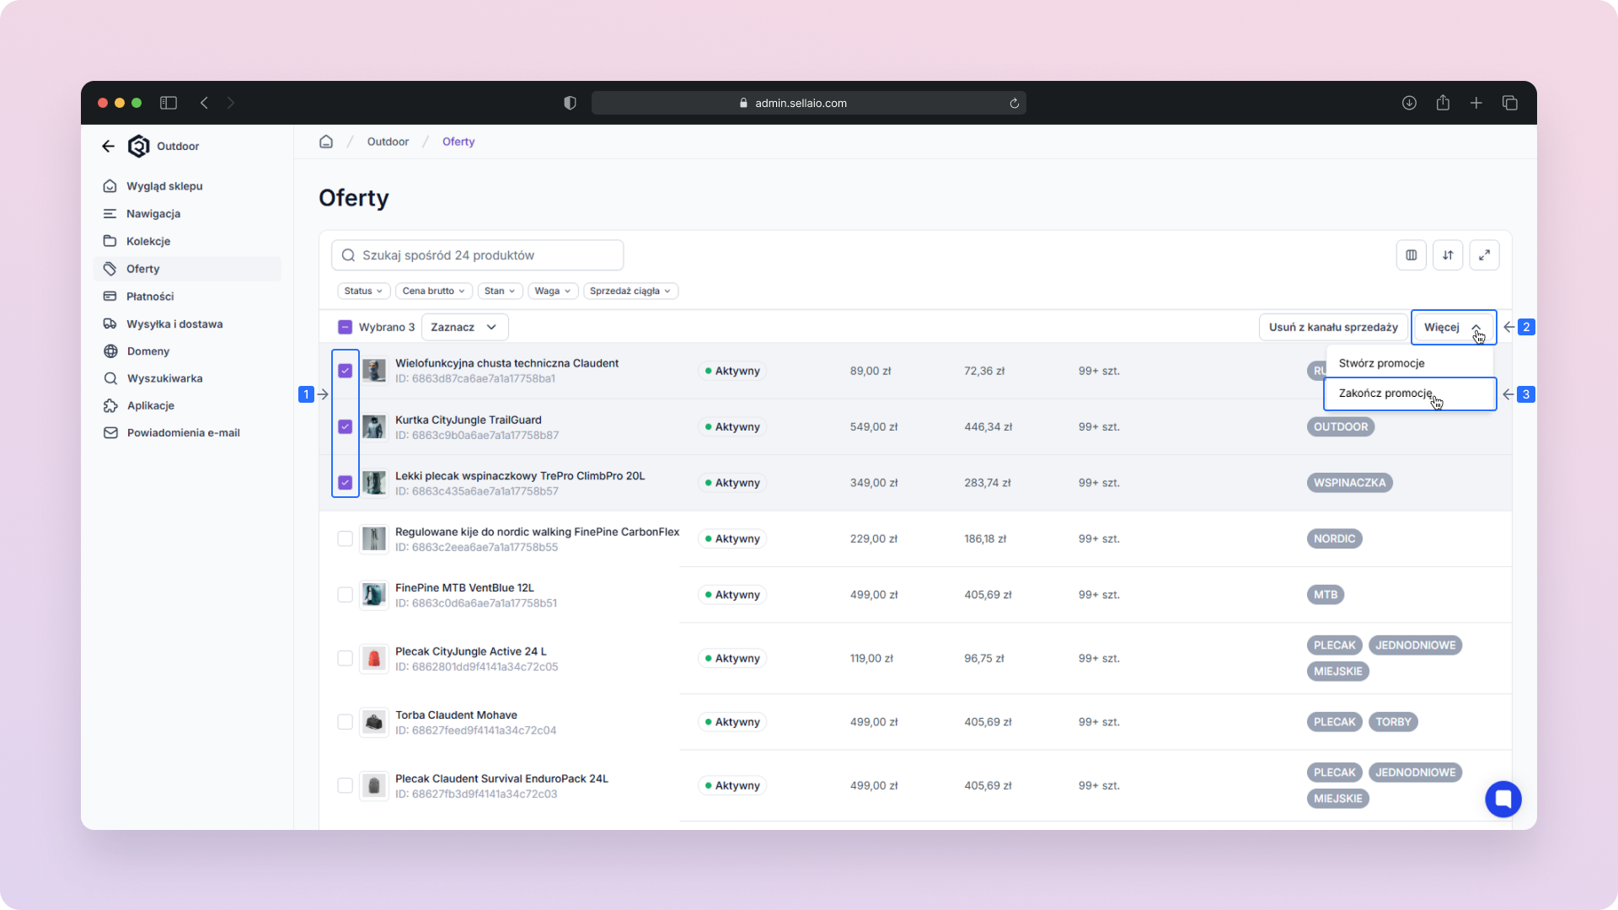Screen dimensions: 1618x910
Task: Open Wysyłka i dostawa in sidebar
Action: point(174,324)
